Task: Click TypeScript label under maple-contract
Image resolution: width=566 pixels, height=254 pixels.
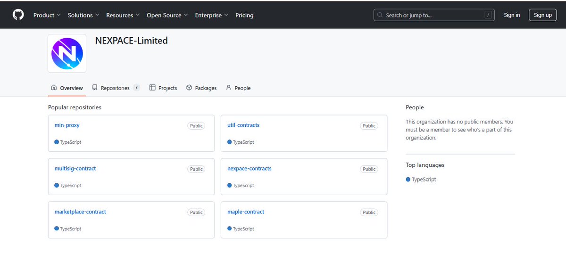Action: (243, 229)
